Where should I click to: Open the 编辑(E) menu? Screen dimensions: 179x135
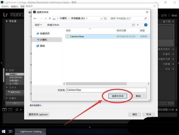point(15,7)
